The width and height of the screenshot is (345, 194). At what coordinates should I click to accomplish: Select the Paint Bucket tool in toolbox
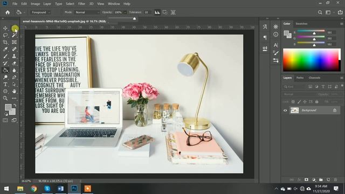pyautogui.click(x=5, y=71)
